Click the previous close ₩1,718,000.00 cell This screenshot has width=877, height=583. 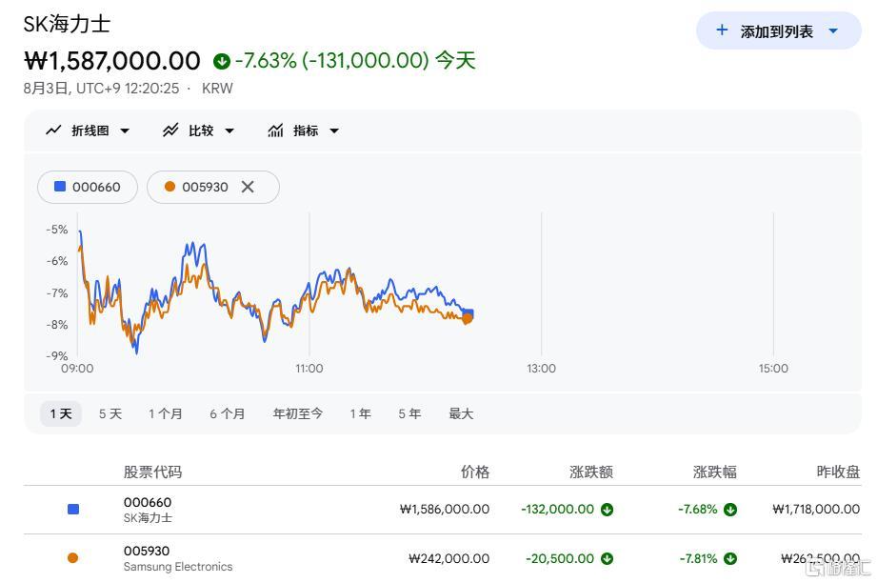coord(816,509)
